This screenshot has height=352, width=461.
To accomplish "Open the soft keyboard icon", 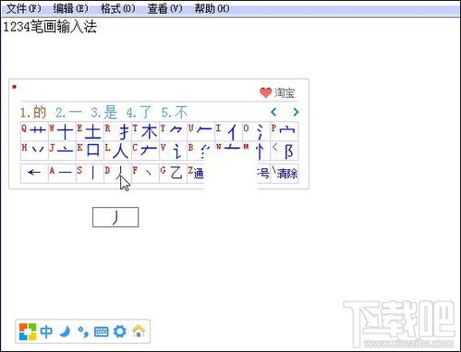I will [102, 332].
